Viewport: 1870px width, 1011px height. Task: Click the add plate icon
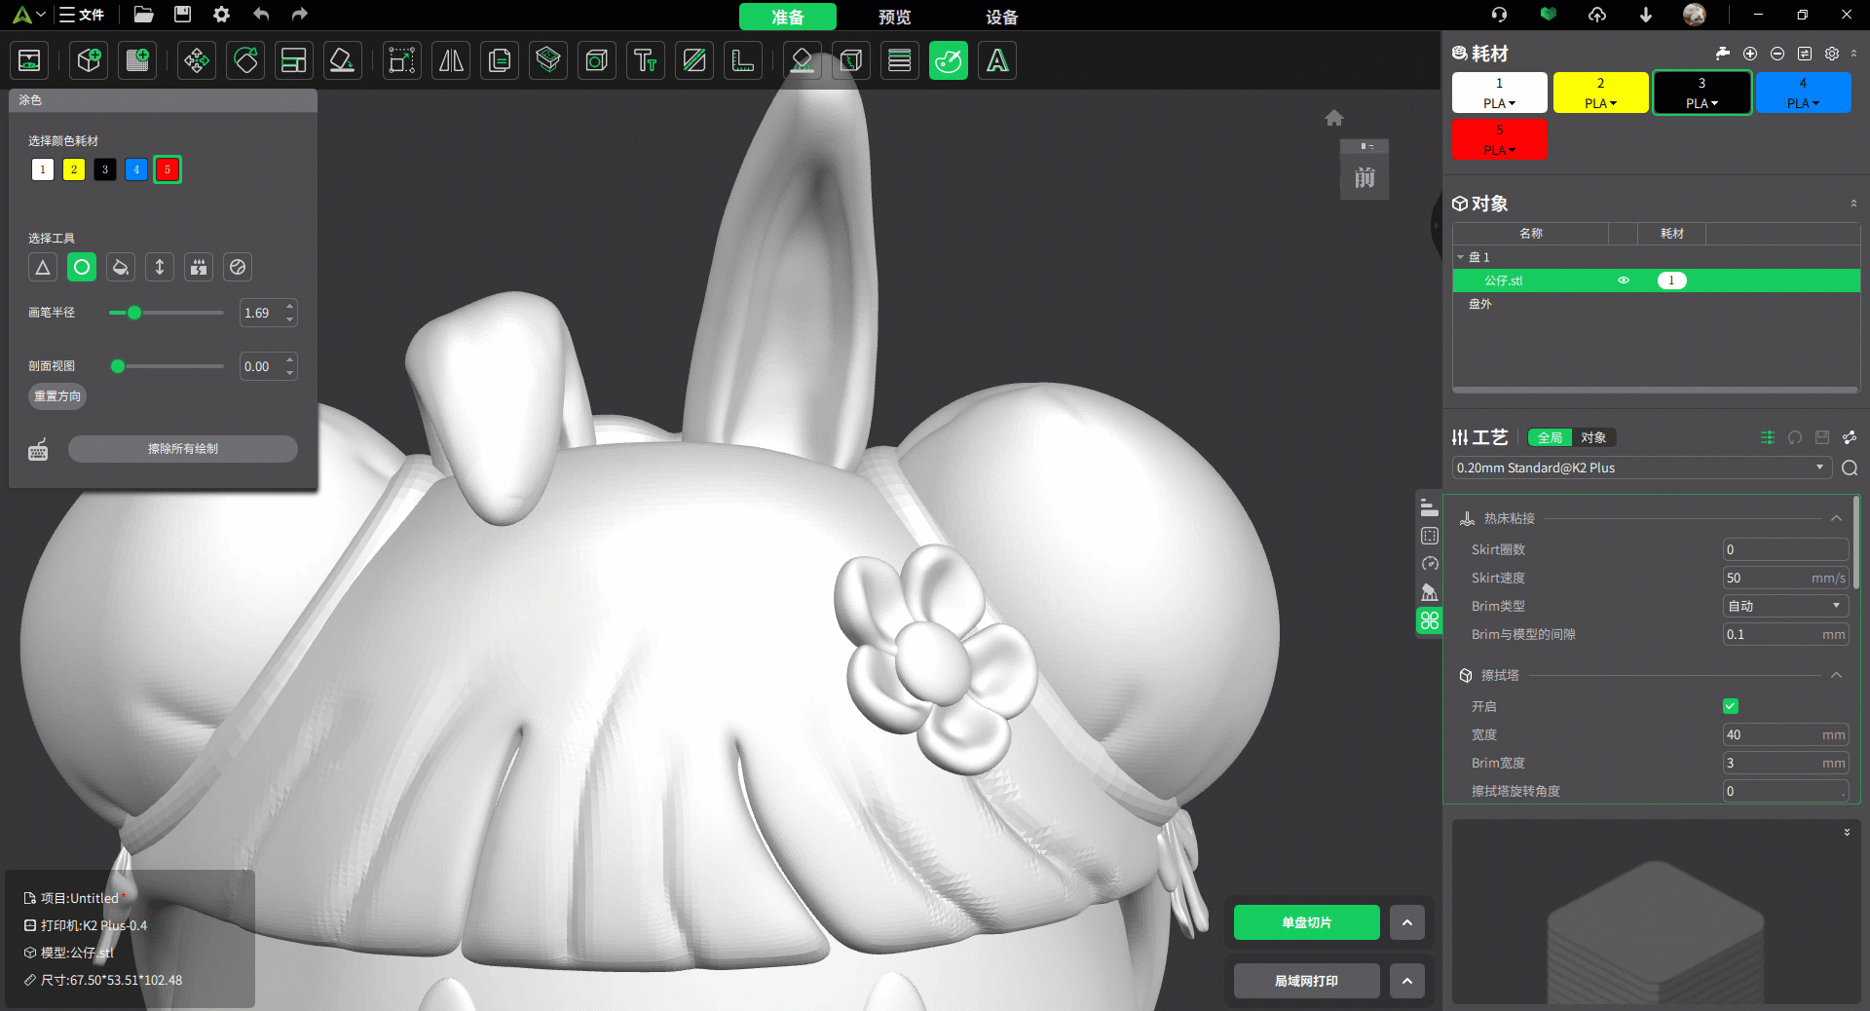click(137, 60)
